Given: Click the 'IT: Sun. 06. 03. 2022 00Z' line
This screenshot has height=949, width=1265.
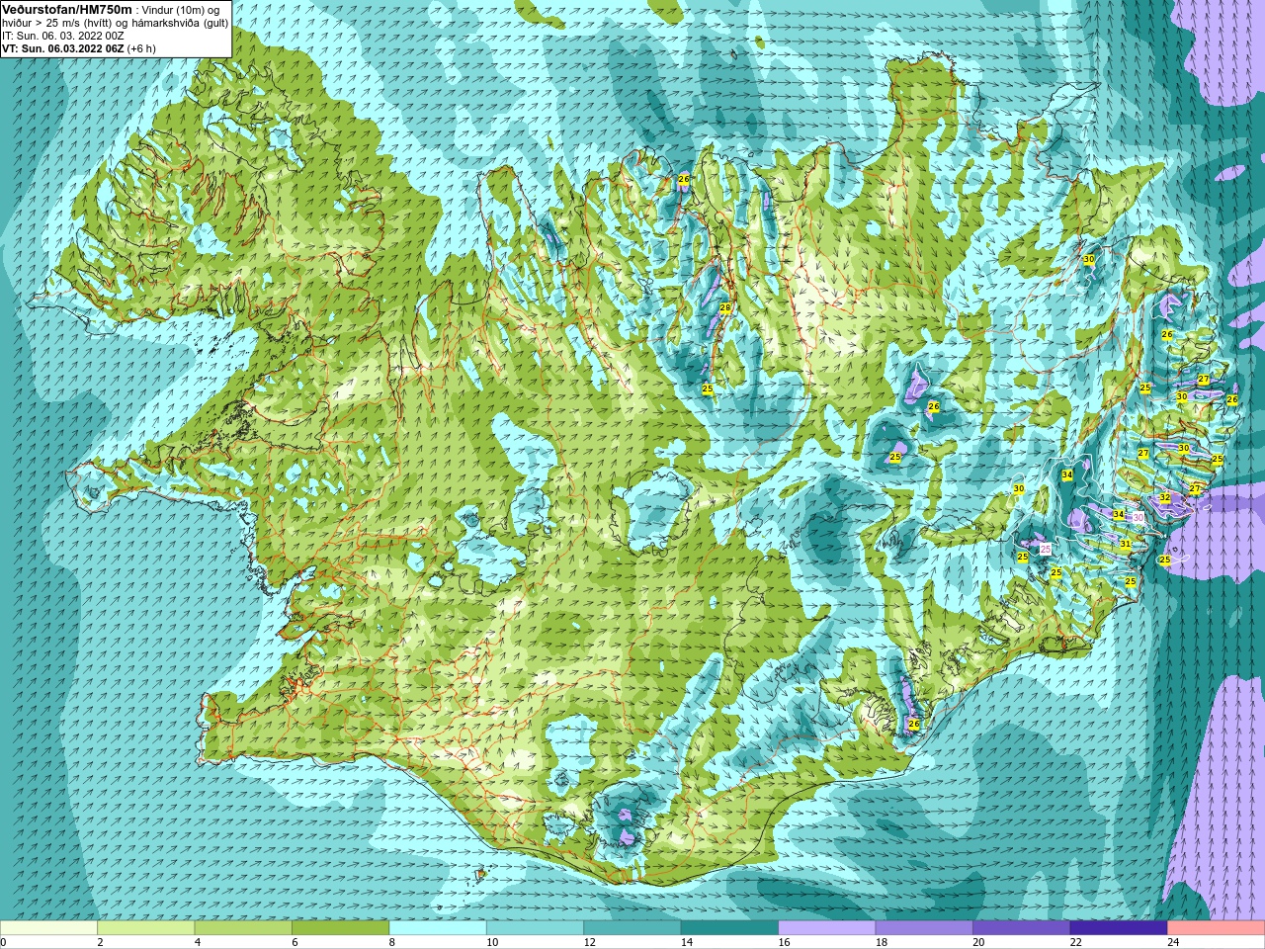Looking at the screenshot, I should coord(63,35).
